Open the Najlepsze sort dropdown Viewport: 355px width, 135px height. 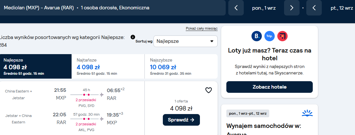click(x=185, y=41)
